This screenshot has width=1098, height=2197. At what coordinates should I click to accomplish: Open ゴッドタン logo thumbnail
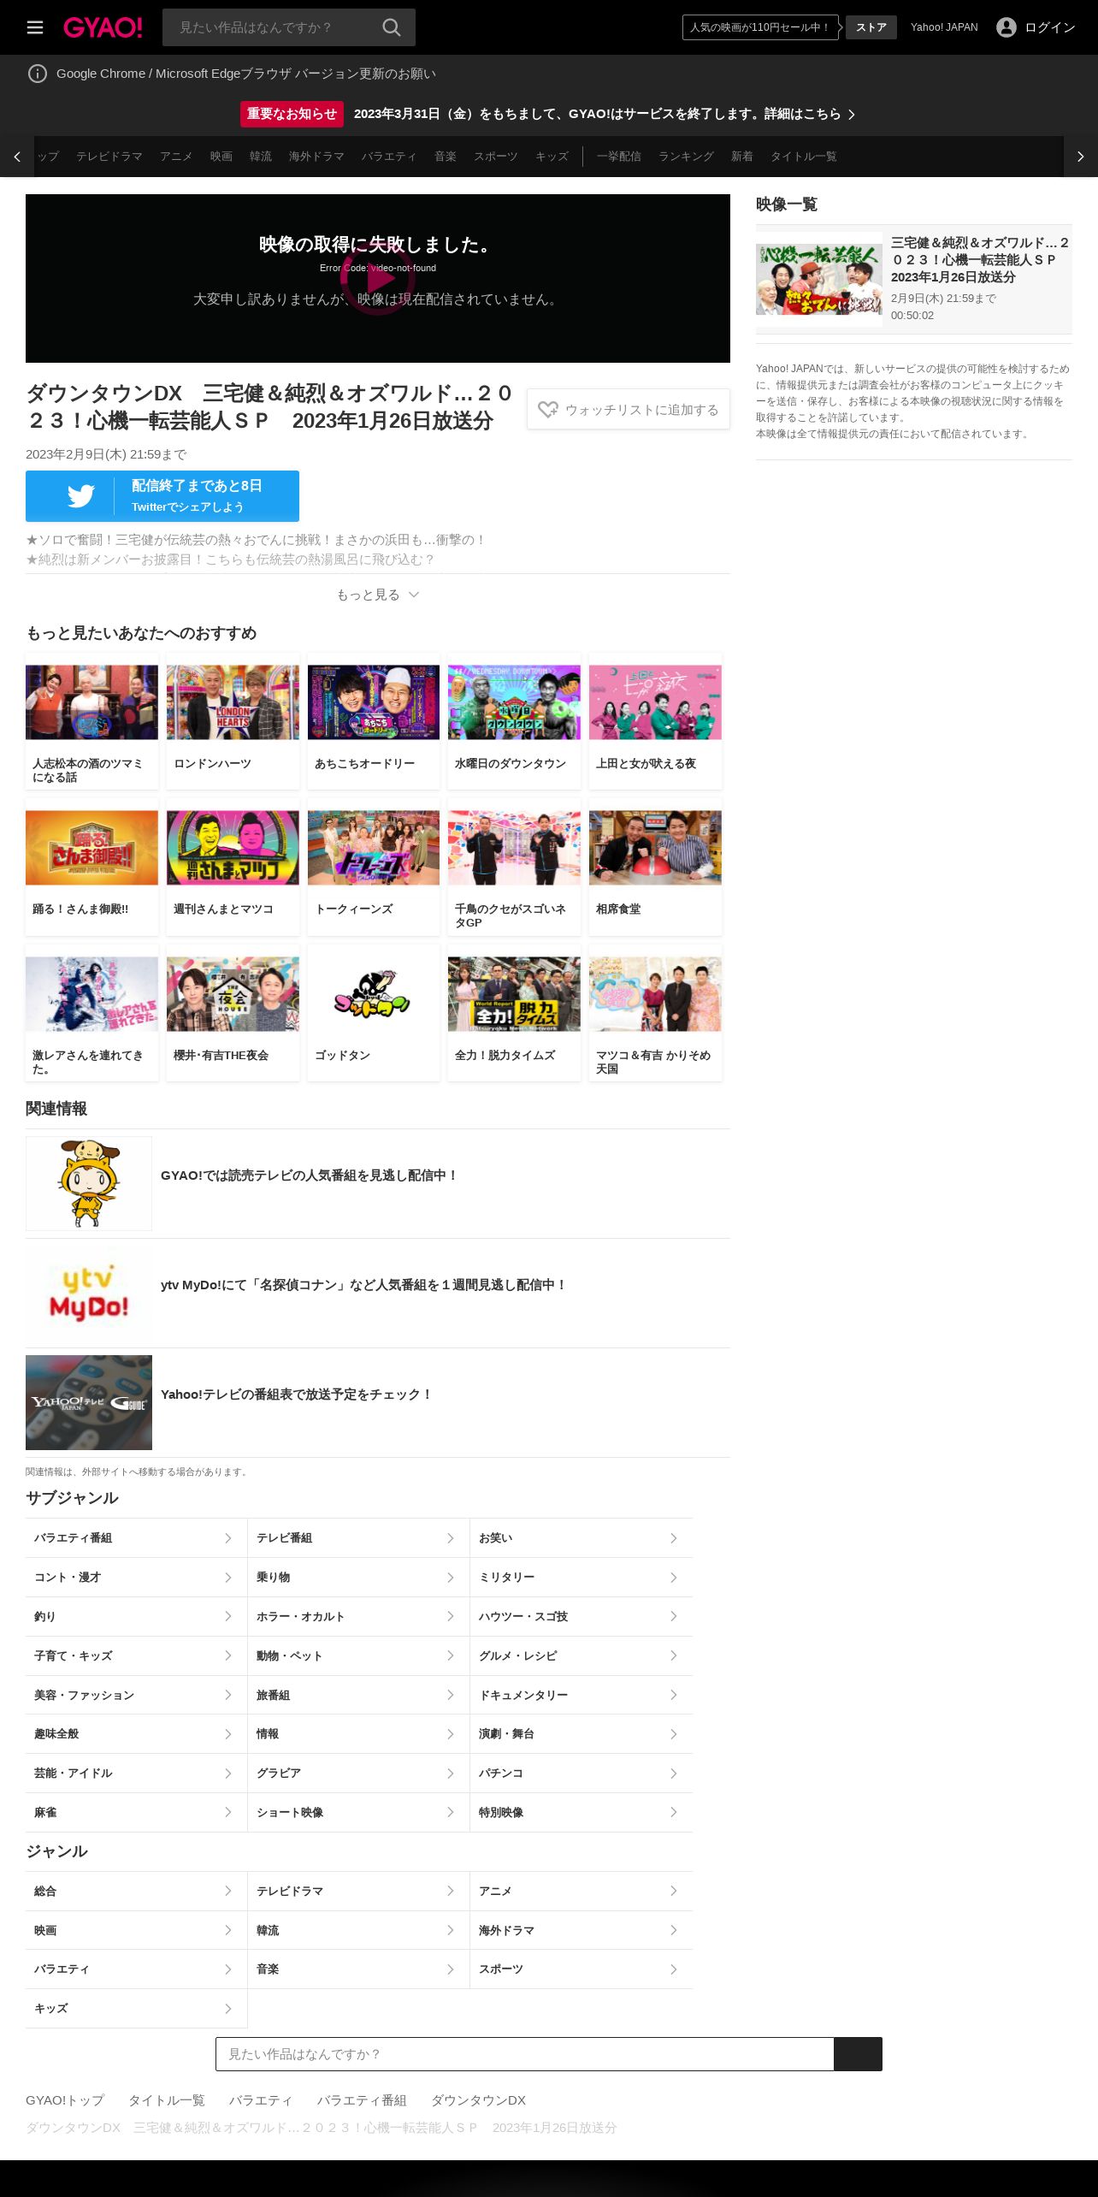coord(374,994)
